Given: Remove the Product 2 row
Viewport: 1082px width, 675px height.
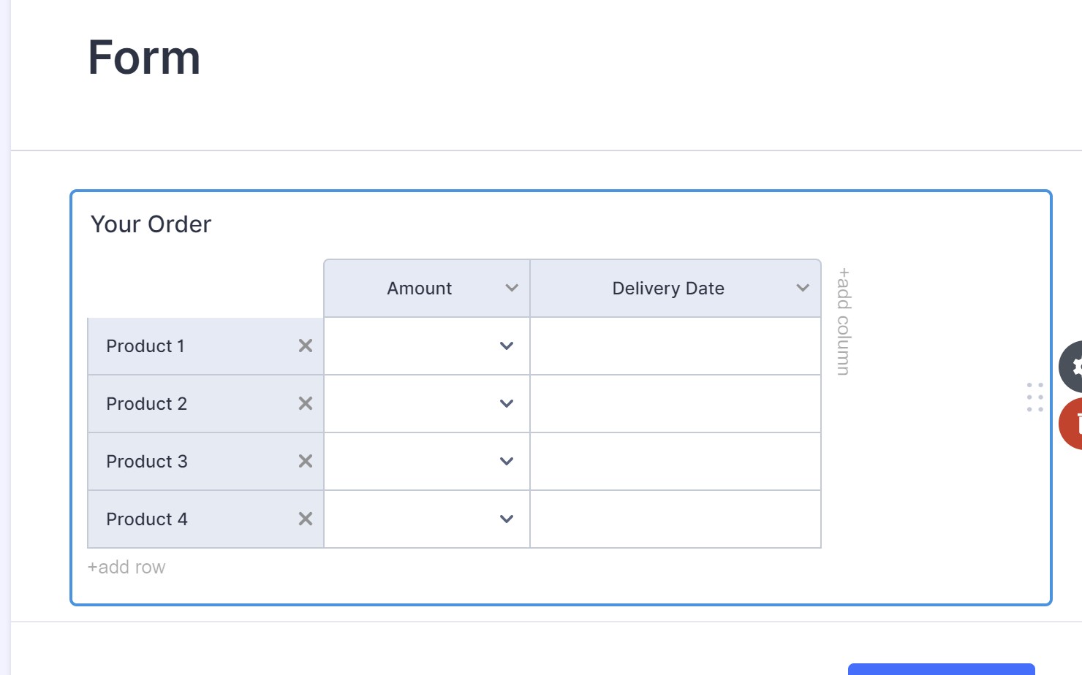Looking at the screenshot, I should point(306,404).
